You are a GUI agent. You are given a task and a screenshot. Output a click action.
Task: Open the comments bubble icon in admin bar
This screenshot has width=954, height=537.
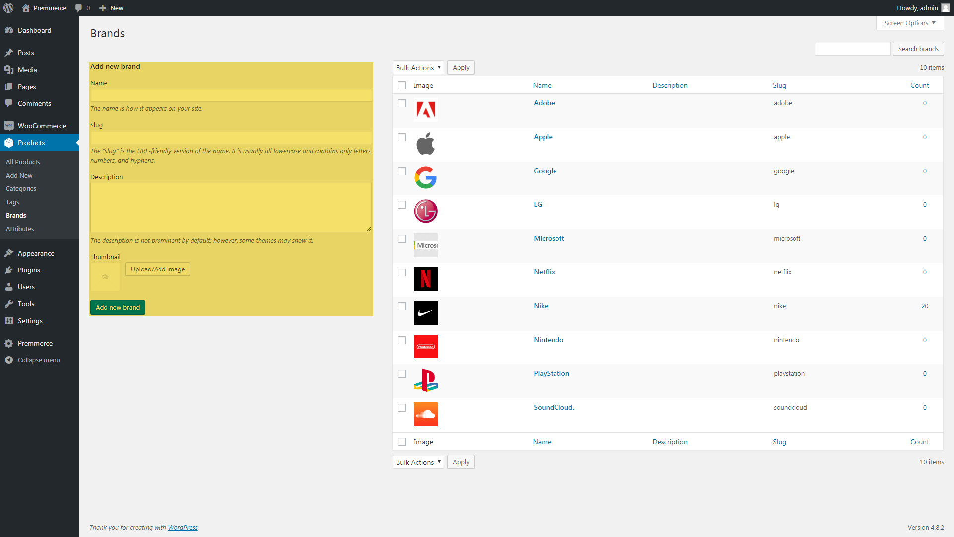79,8
